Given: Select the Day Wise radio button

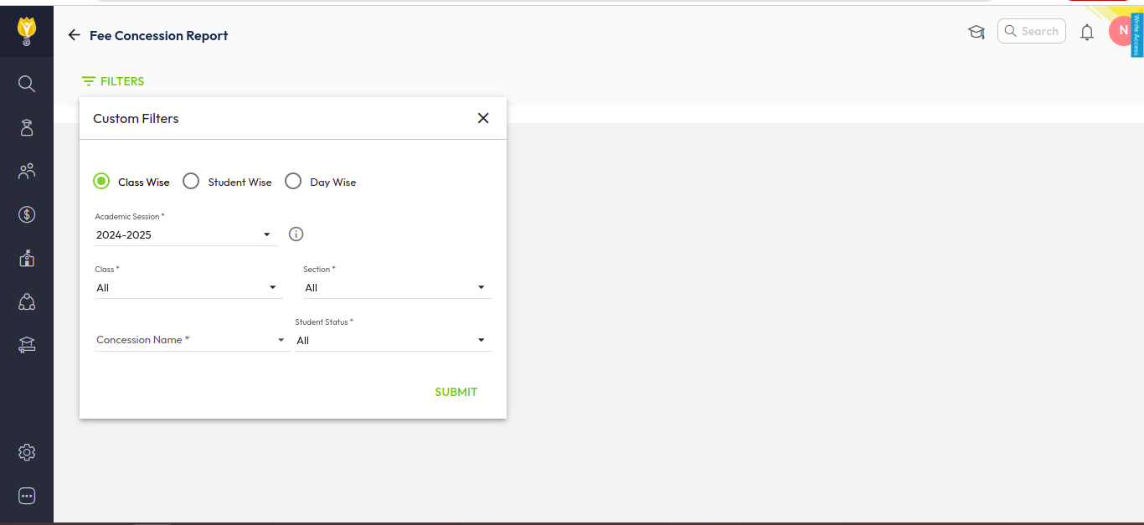Looking at the screenshot, I should (293, 182).
